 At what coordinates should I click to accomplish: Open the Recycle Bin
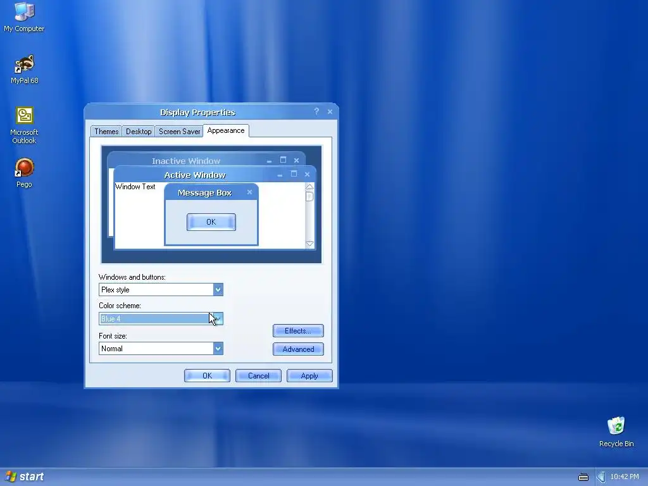coord(616,432)
